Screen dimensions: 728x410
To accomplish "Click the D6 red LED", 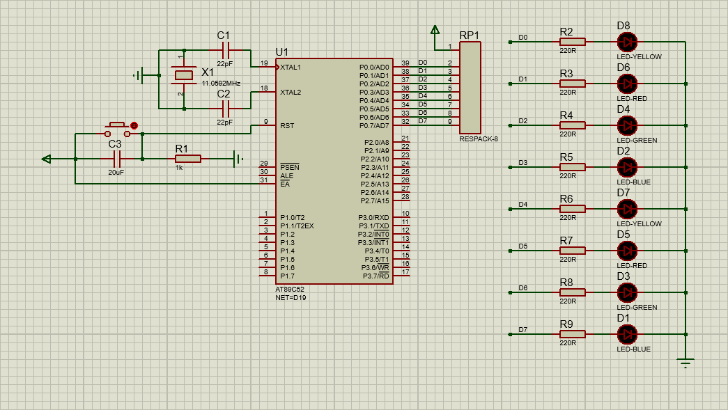I will pyautogui.click(x=627, y=84).
